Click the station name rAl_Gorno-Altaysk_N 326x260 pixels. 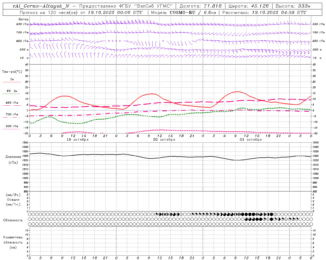click(41, 6)
